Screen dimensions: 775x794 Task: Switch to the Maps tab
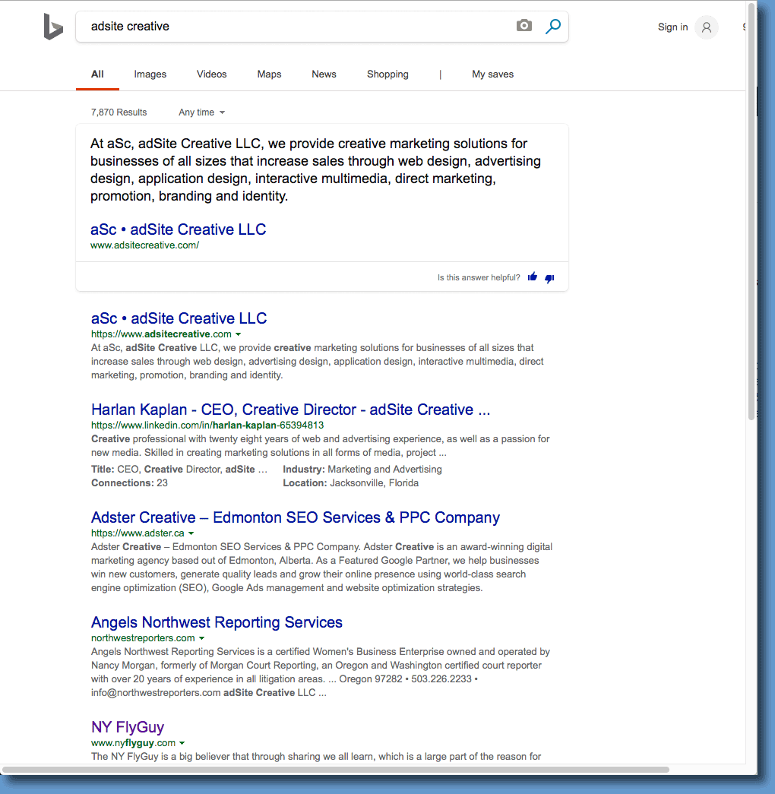[x=269, y=74]
